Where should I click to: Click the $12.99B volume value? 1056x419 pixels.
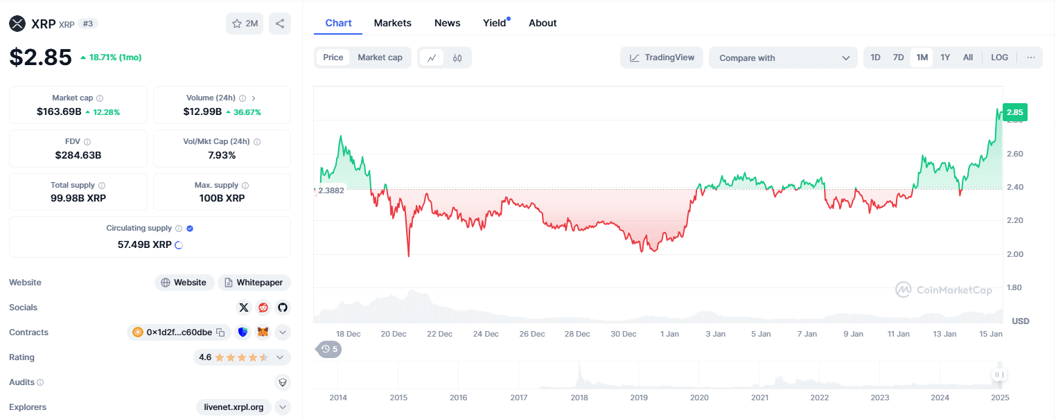point(202,112)
